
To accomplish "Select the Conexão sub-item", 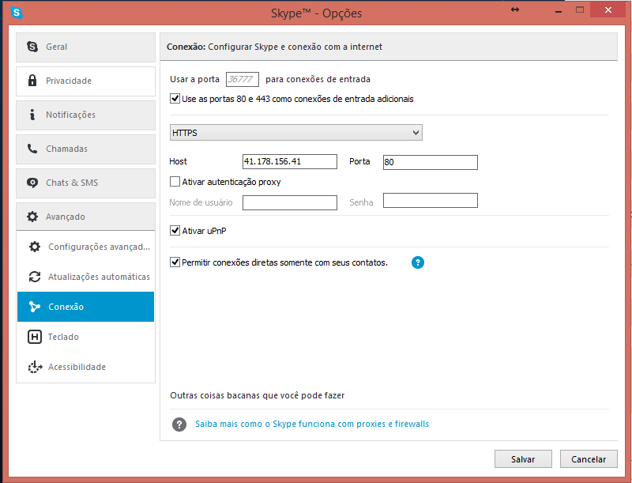I will point(85,307).
